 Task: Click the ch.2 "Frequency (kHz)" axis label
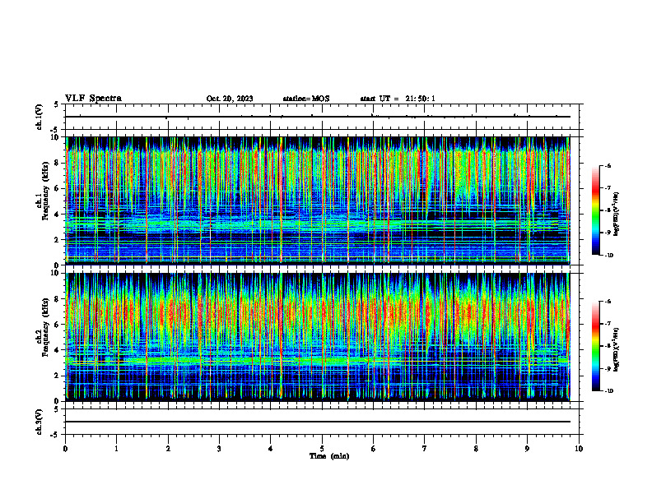pos(47,327)
